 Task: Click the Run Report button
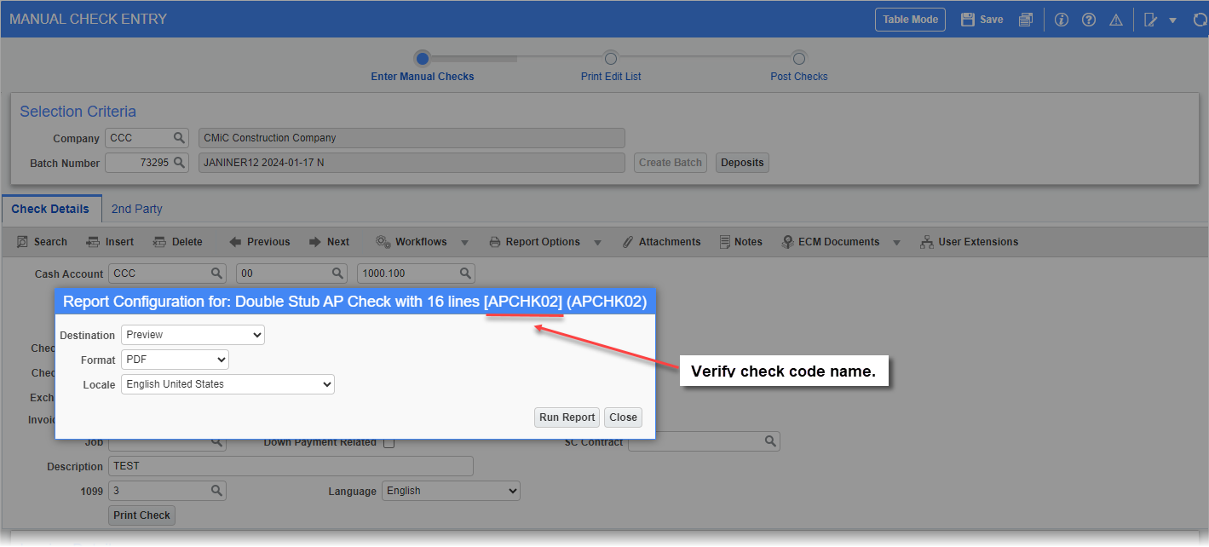click(567, 417)
